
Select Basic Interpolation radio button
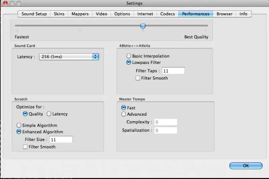click(129, 56)
